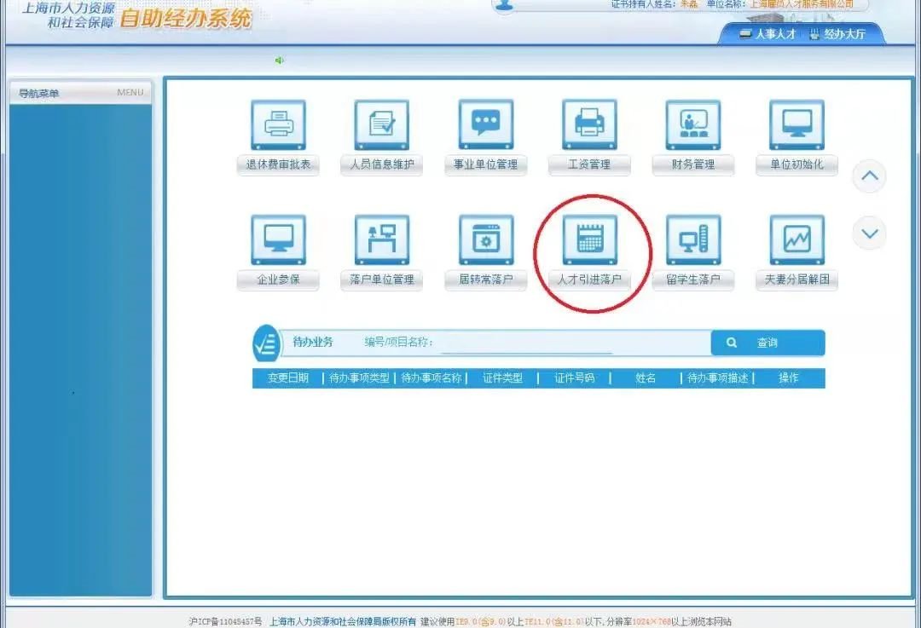Select the 财务管理 icon

click(692, 125)
